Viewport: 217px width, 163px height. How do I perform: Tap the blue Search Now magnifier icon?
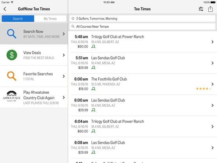pyautogui.click(x=12, y=34)
